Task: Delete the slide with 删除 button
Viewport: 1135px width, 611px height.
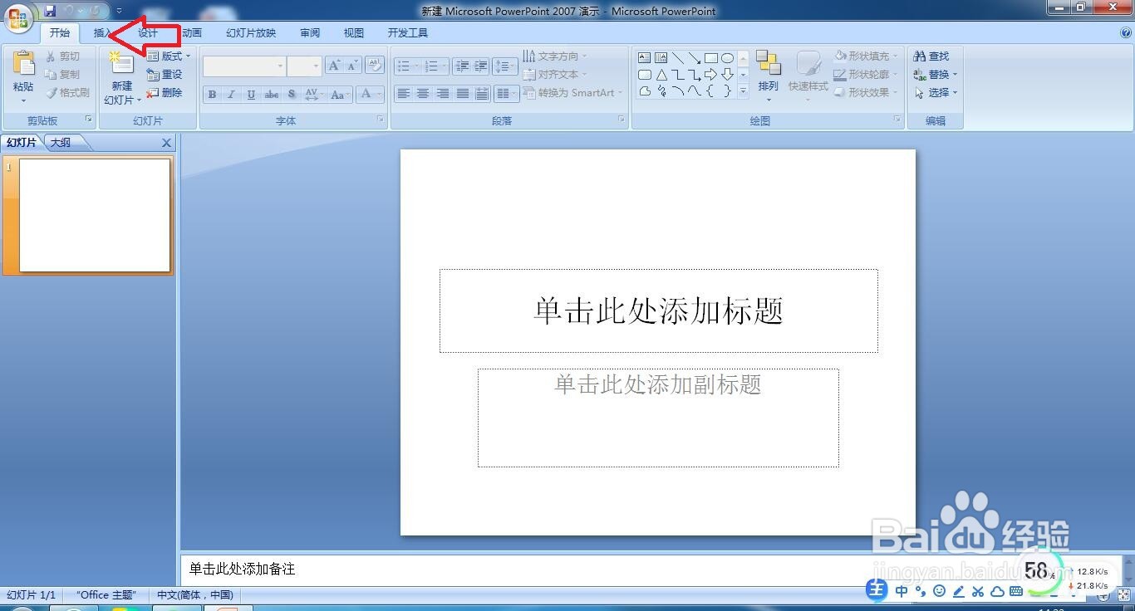Action: (165, 93)
